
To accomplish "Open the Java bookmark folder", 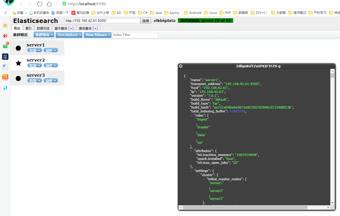I will tap(156, 13).
